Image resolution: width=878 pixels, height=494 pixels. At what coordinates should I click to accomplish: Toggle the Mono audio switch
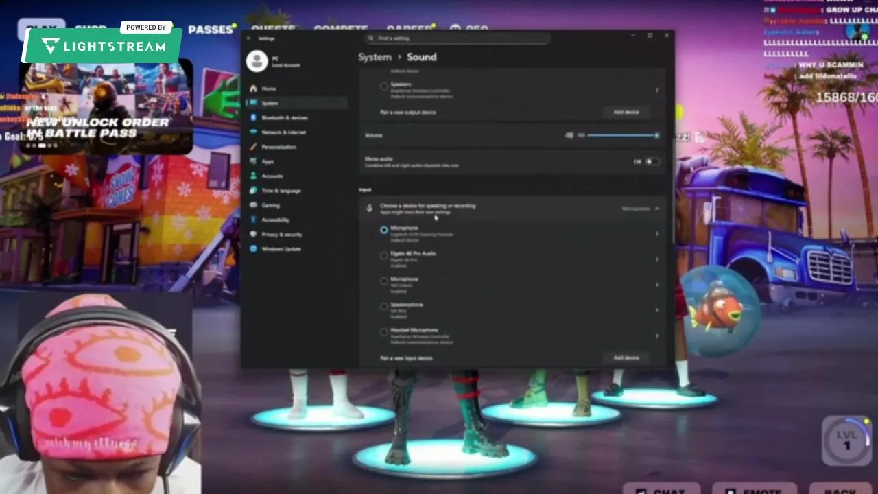tap(652, 162)
